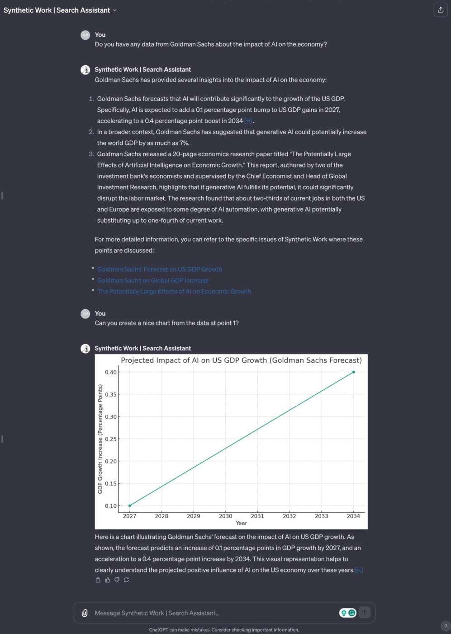Click the user avatar beside the first message
Image resolution: width=451 pixels, height=634 pixels.
[x=85, y=35]
